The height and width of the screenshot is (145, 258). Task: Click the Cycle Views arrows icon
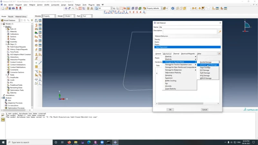84,8
